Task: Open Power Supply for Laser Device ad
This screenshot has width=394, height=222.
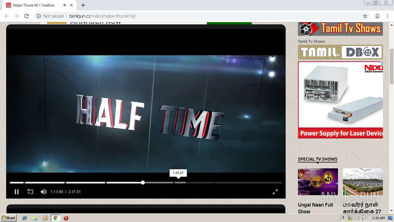Action: (x=340, y=100)
